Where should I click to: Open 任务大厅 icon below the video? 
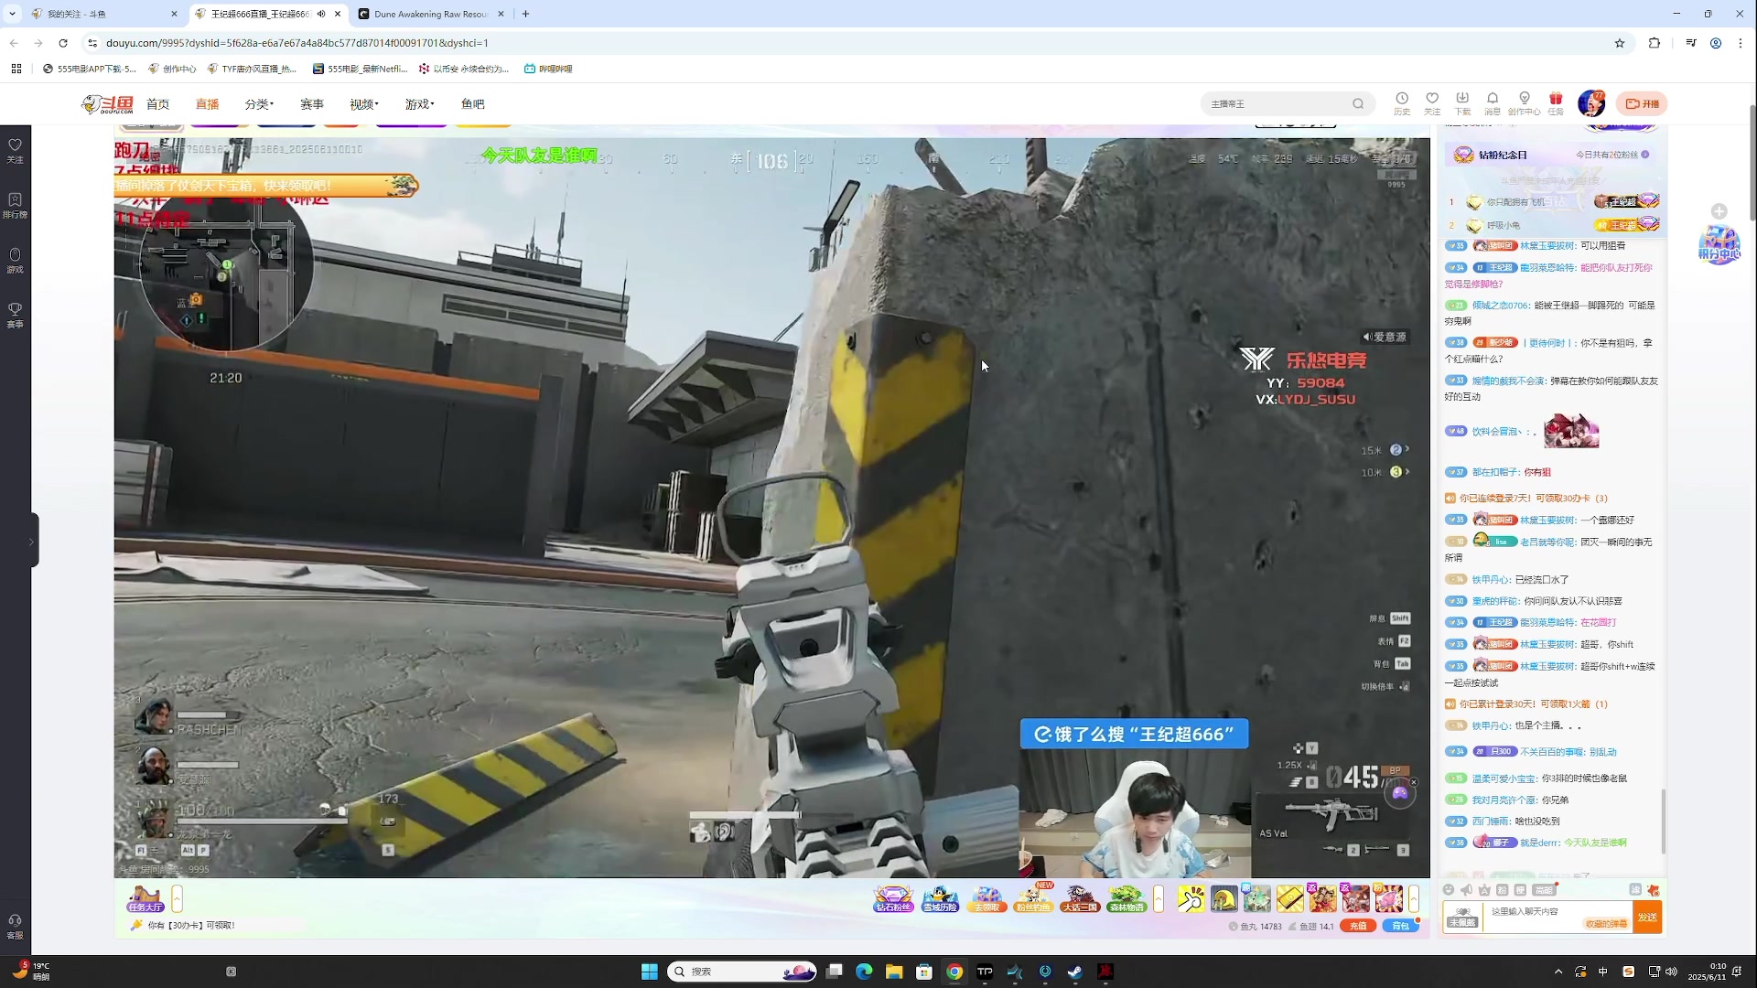pos(146,899)
